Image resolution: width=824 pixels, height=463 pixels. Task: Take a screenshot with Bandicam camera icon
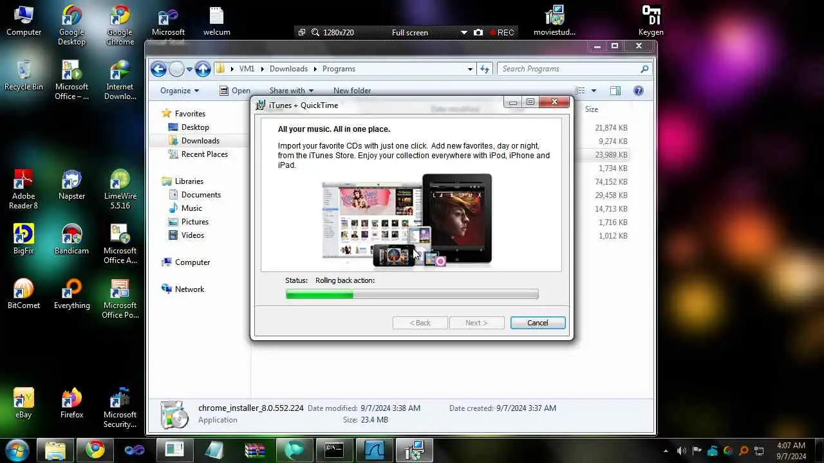point(478,32)
